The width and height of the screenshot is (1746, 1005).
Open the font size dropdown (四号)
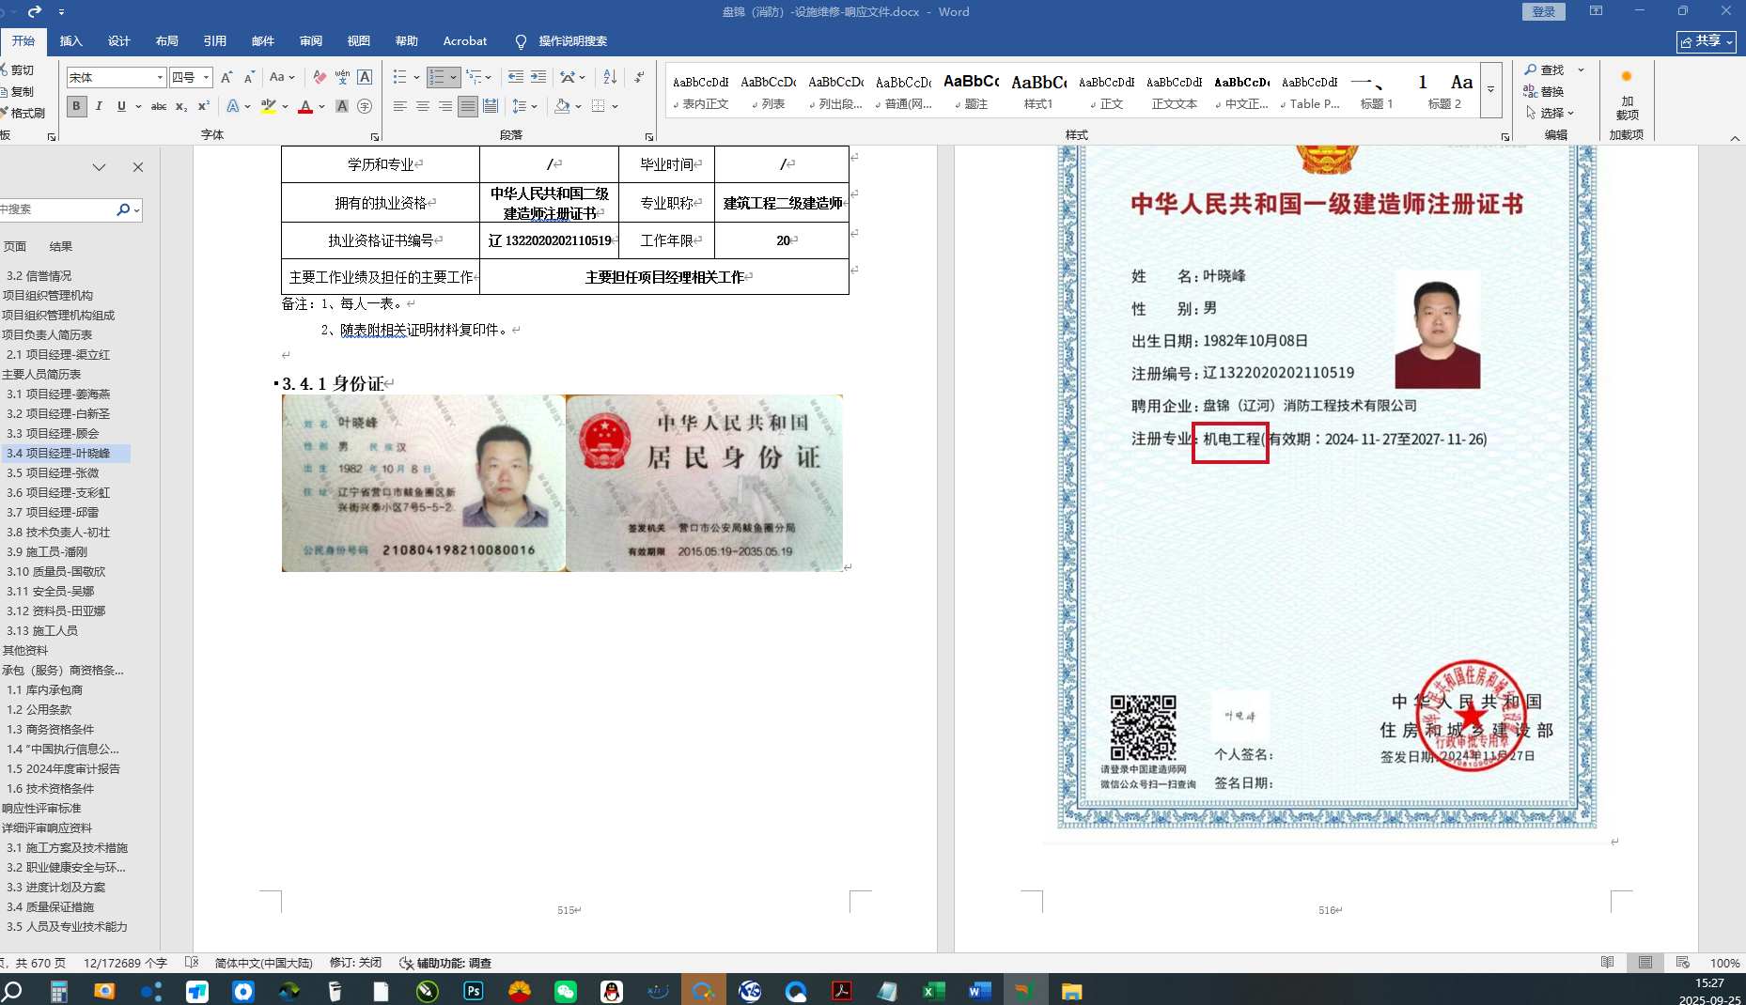[206, 77]
